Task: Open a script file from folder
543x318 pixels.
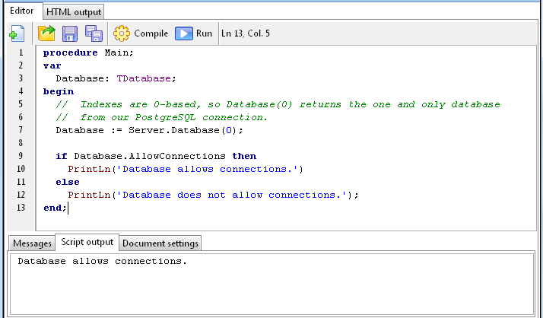Action: (x=46, y=33)
